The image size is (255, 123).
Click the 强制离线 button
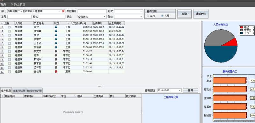coord(201,14)
